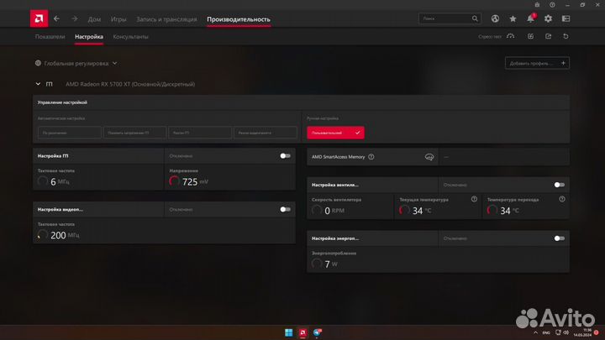
Task: Select Пользовательский manual tuning button
Action: (335, 133)
